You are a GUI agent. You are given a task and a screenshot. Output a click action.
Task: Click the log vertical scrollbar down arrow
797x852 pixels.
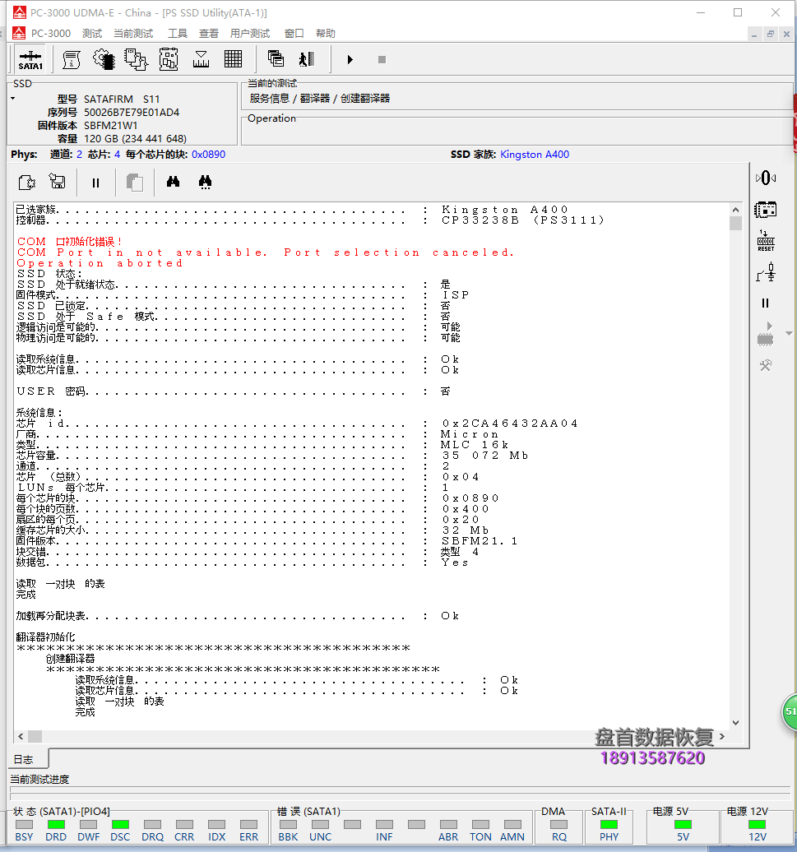pyautogui.click(x=735, y=723)
